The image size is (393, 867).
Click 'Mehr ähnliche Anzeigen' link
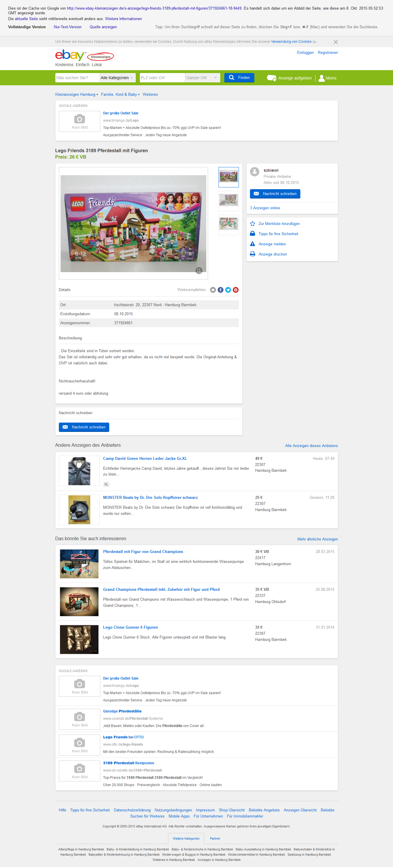pyautogui.click(x=318, y=539)
